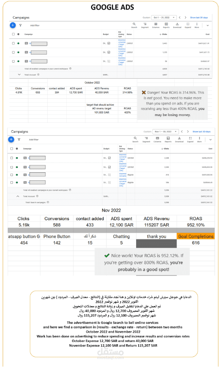Sort by Cost column in October table
221x367 pixels.
point(208,34)
